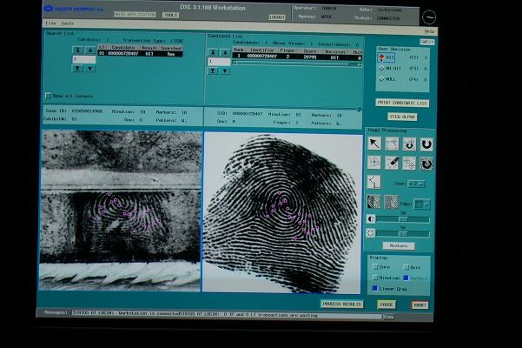This screenshot has width=522, height=348.
Task: Jump to first entry in Search List
Action: [x=78, y=50]
